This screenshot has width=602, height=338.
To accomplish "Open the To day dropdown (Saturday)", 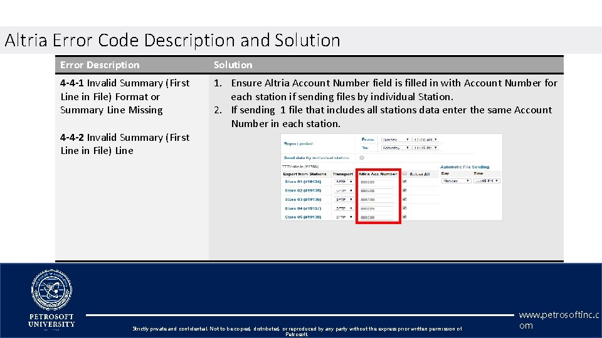I will [x=396, y=148].
